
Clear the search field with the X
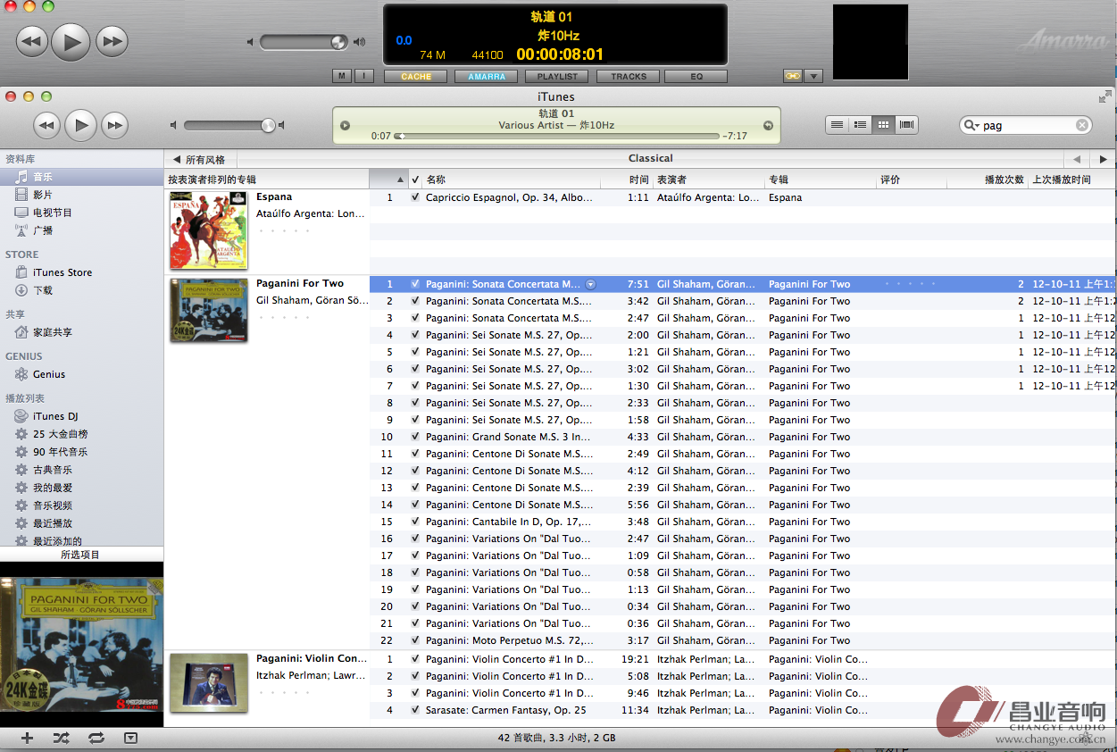click(x=1082, y=126)
